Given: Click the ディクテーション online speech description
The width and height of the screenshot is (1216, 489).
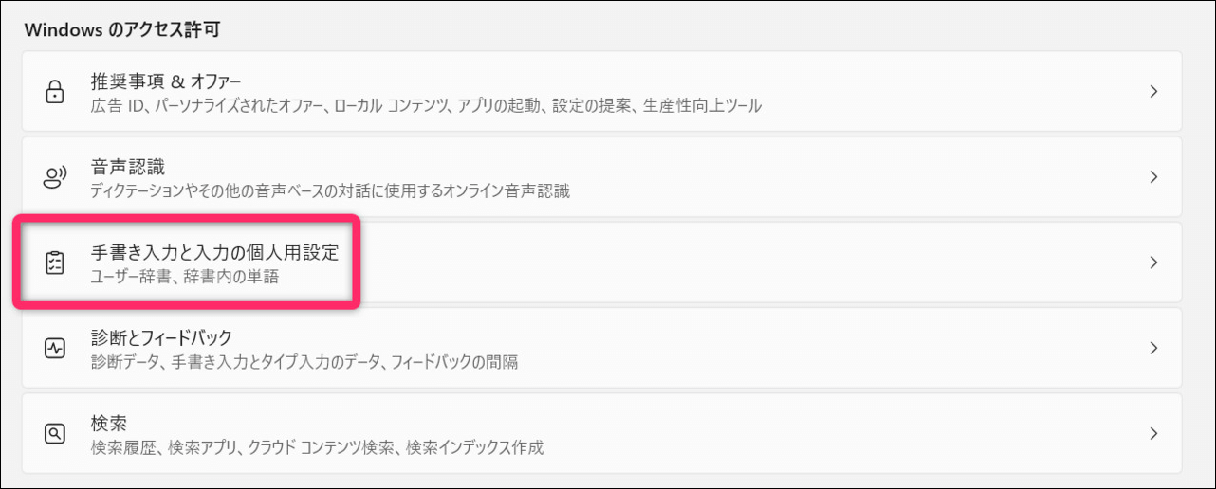Looking at the screenshot, I should pos(330,190).
